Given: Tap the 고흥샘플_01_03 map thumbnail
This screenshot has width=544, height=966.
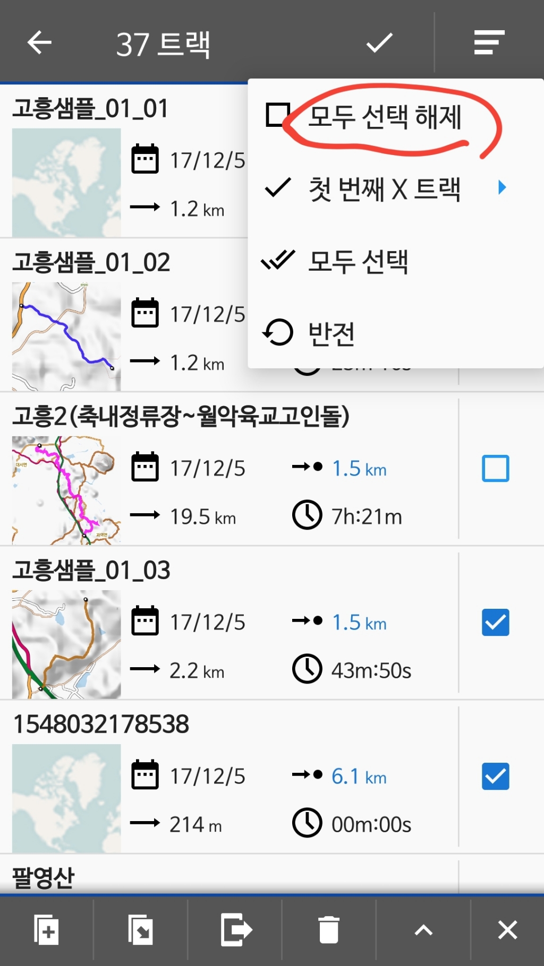Looking at the screenshot, I should tap(66, 644).
